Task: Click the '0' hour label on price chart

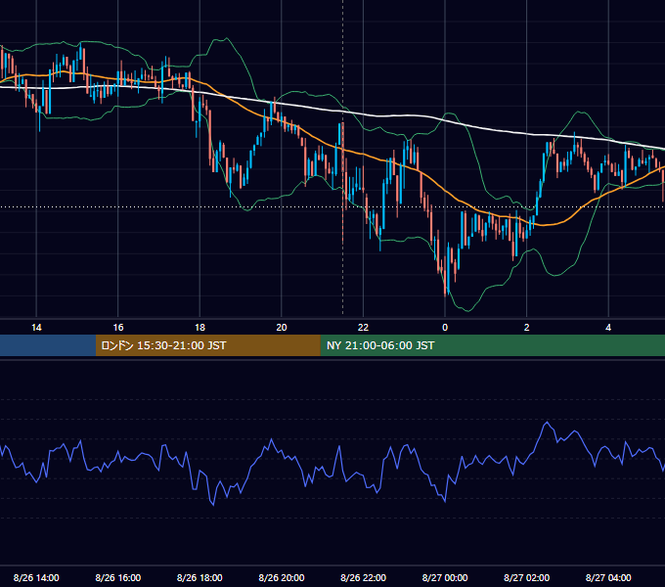Action: 445,328
